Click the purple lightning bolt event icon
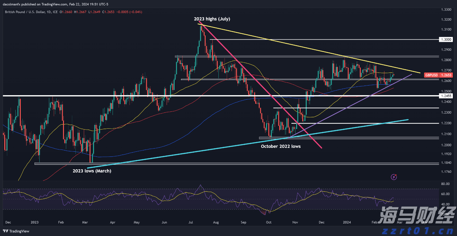This screenshot has height=236, width=457. point(394,177)
